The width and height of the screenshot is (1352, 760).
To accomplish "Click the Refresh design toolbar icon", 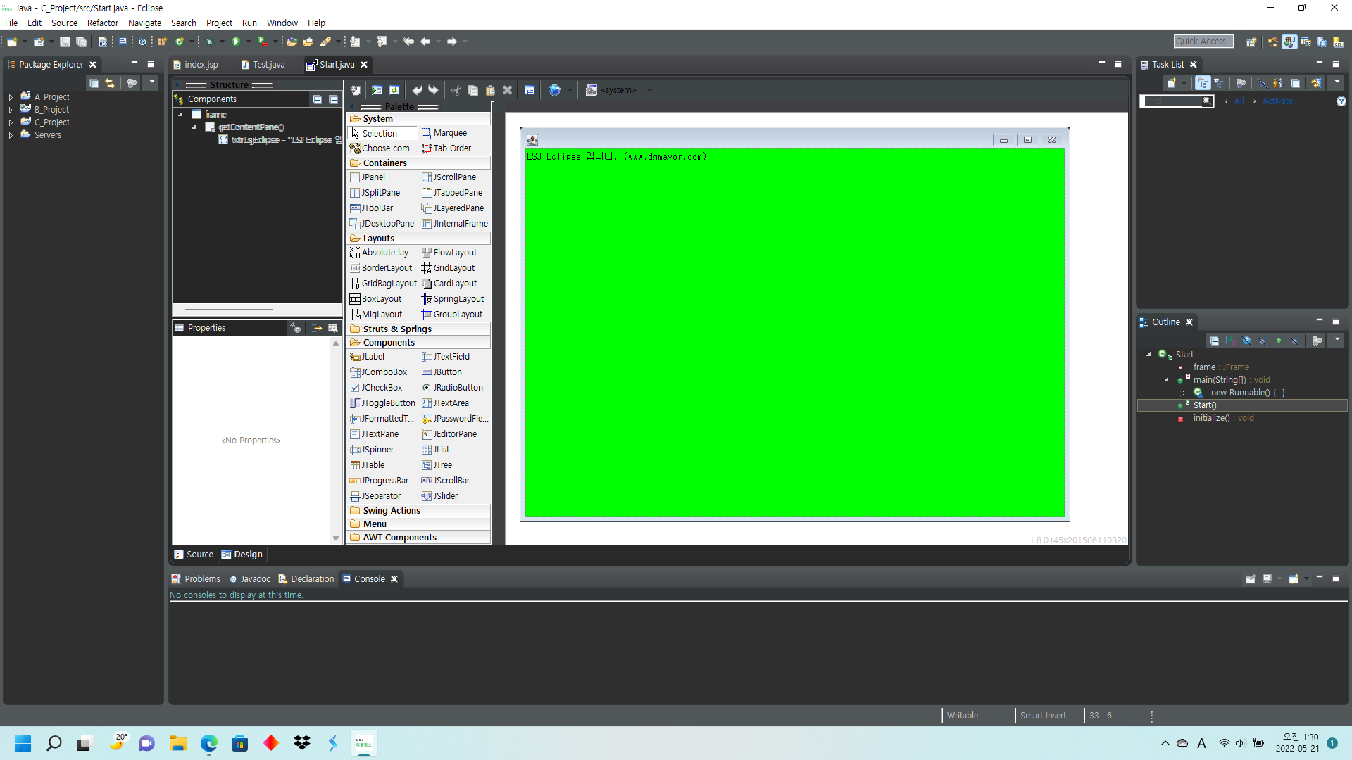I will [394, 90].
